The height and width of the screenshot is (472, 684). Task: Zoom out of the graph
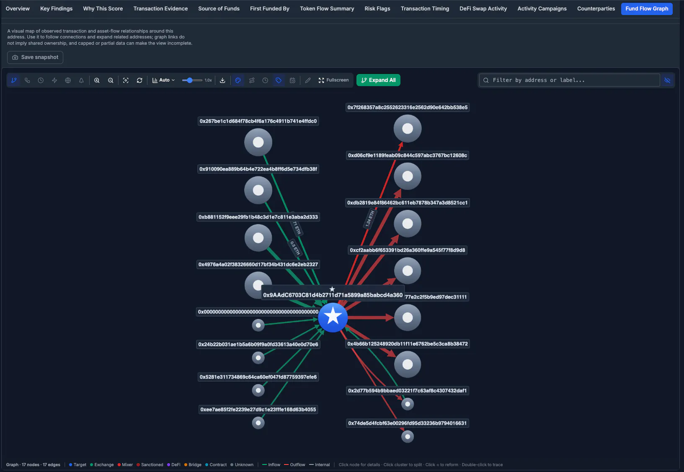(111, 80)
